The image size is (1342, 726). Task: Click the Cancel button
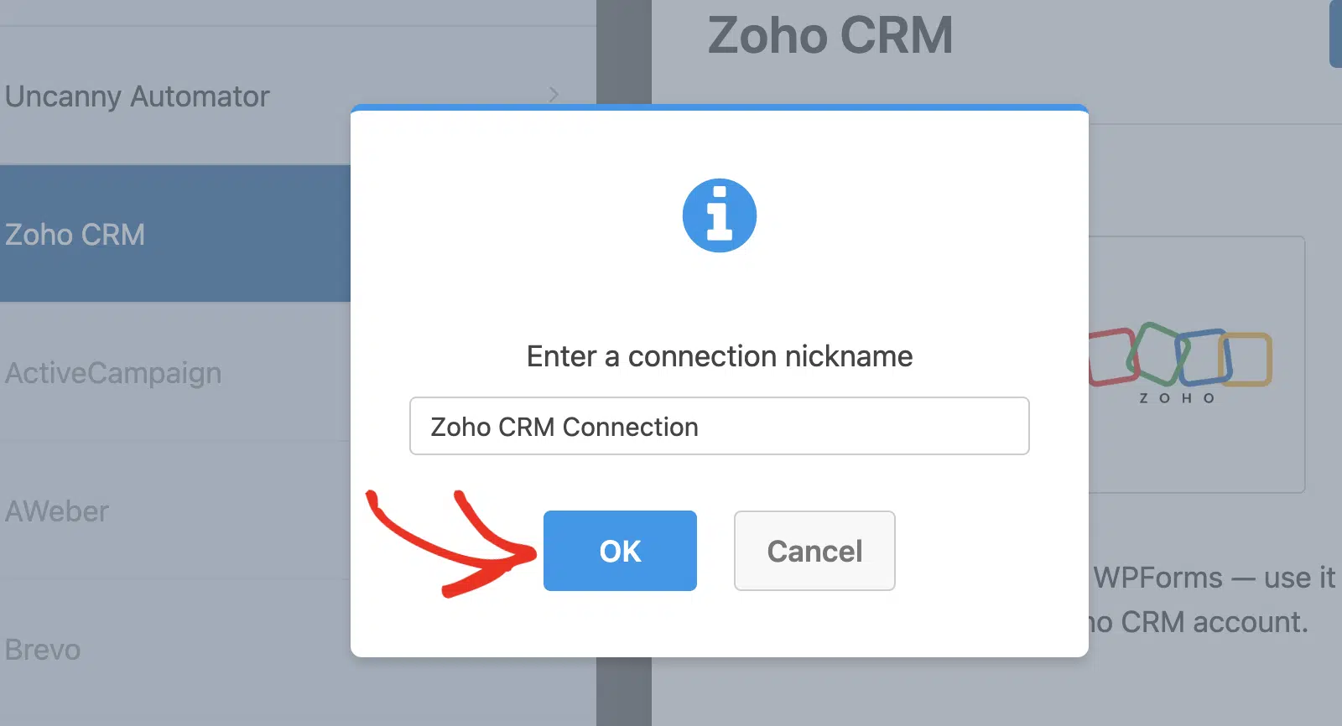[814, 551]
